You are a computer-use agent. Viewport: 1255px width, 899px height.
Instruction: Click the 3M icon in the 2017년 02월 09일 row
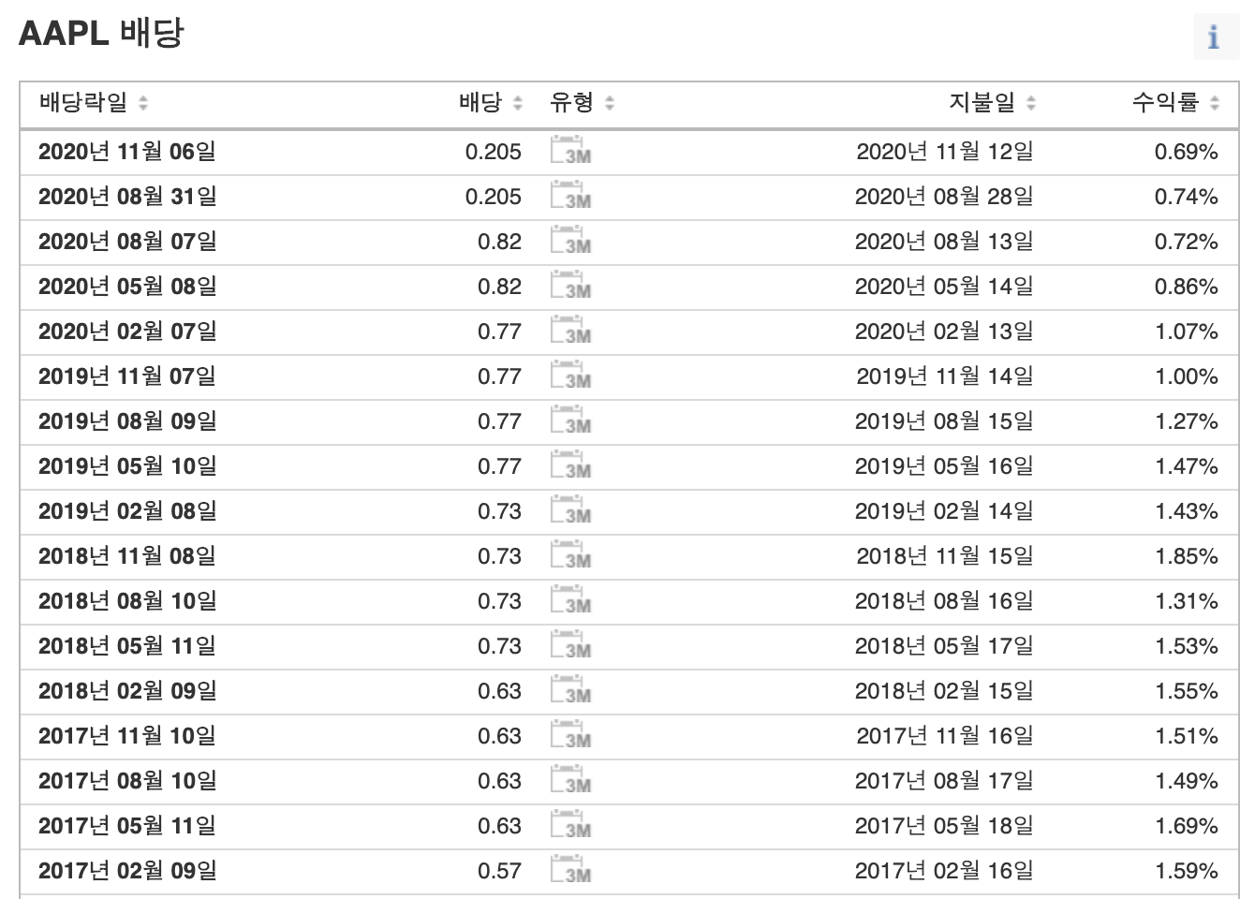click(569, 871)
